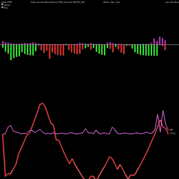Click the tallest magenta bar above baseline

click(x=160, y=41)
